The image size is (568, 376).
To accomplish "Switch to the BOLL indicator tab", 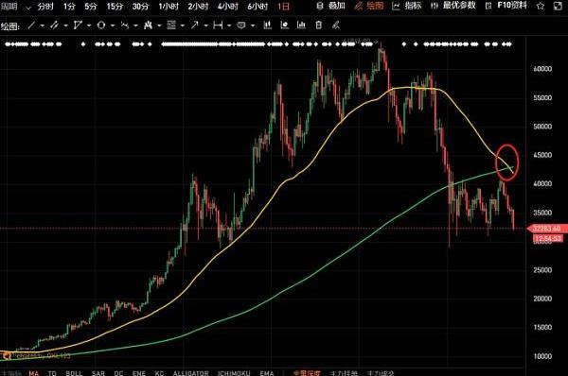I will tap(74, 373).
